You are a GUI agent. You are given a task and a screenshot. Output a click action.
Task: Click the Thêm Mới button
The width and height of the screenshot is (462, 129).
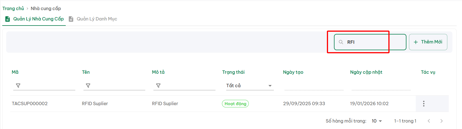click(x=428, y=42)
